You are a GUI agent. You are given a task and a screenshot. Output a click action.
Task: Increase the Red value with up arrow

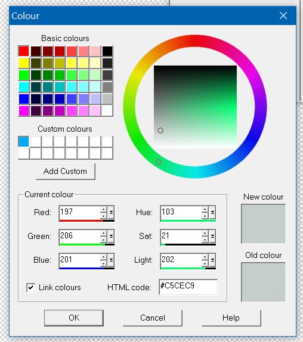point(103,209)
